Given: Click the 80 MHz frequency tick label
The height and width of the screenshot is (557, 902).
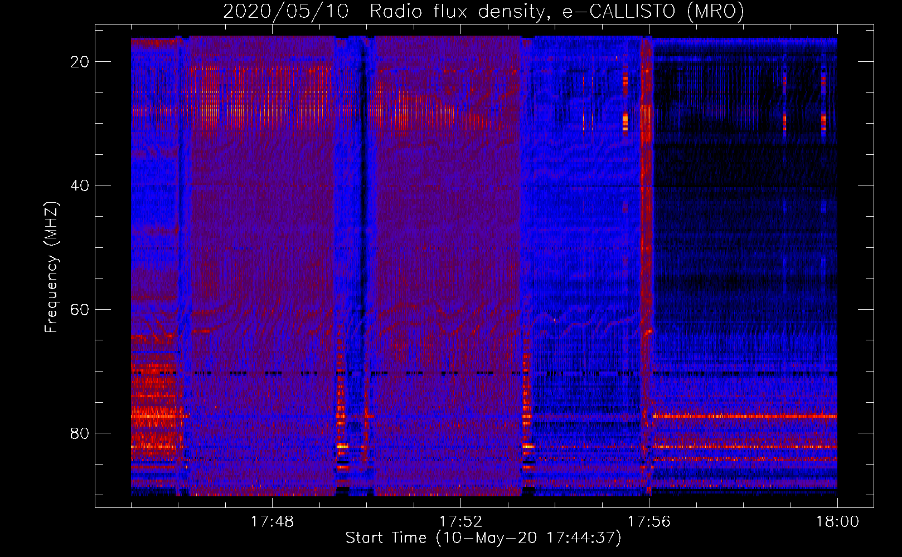Looking at the screenshot, I should point(80,433).
